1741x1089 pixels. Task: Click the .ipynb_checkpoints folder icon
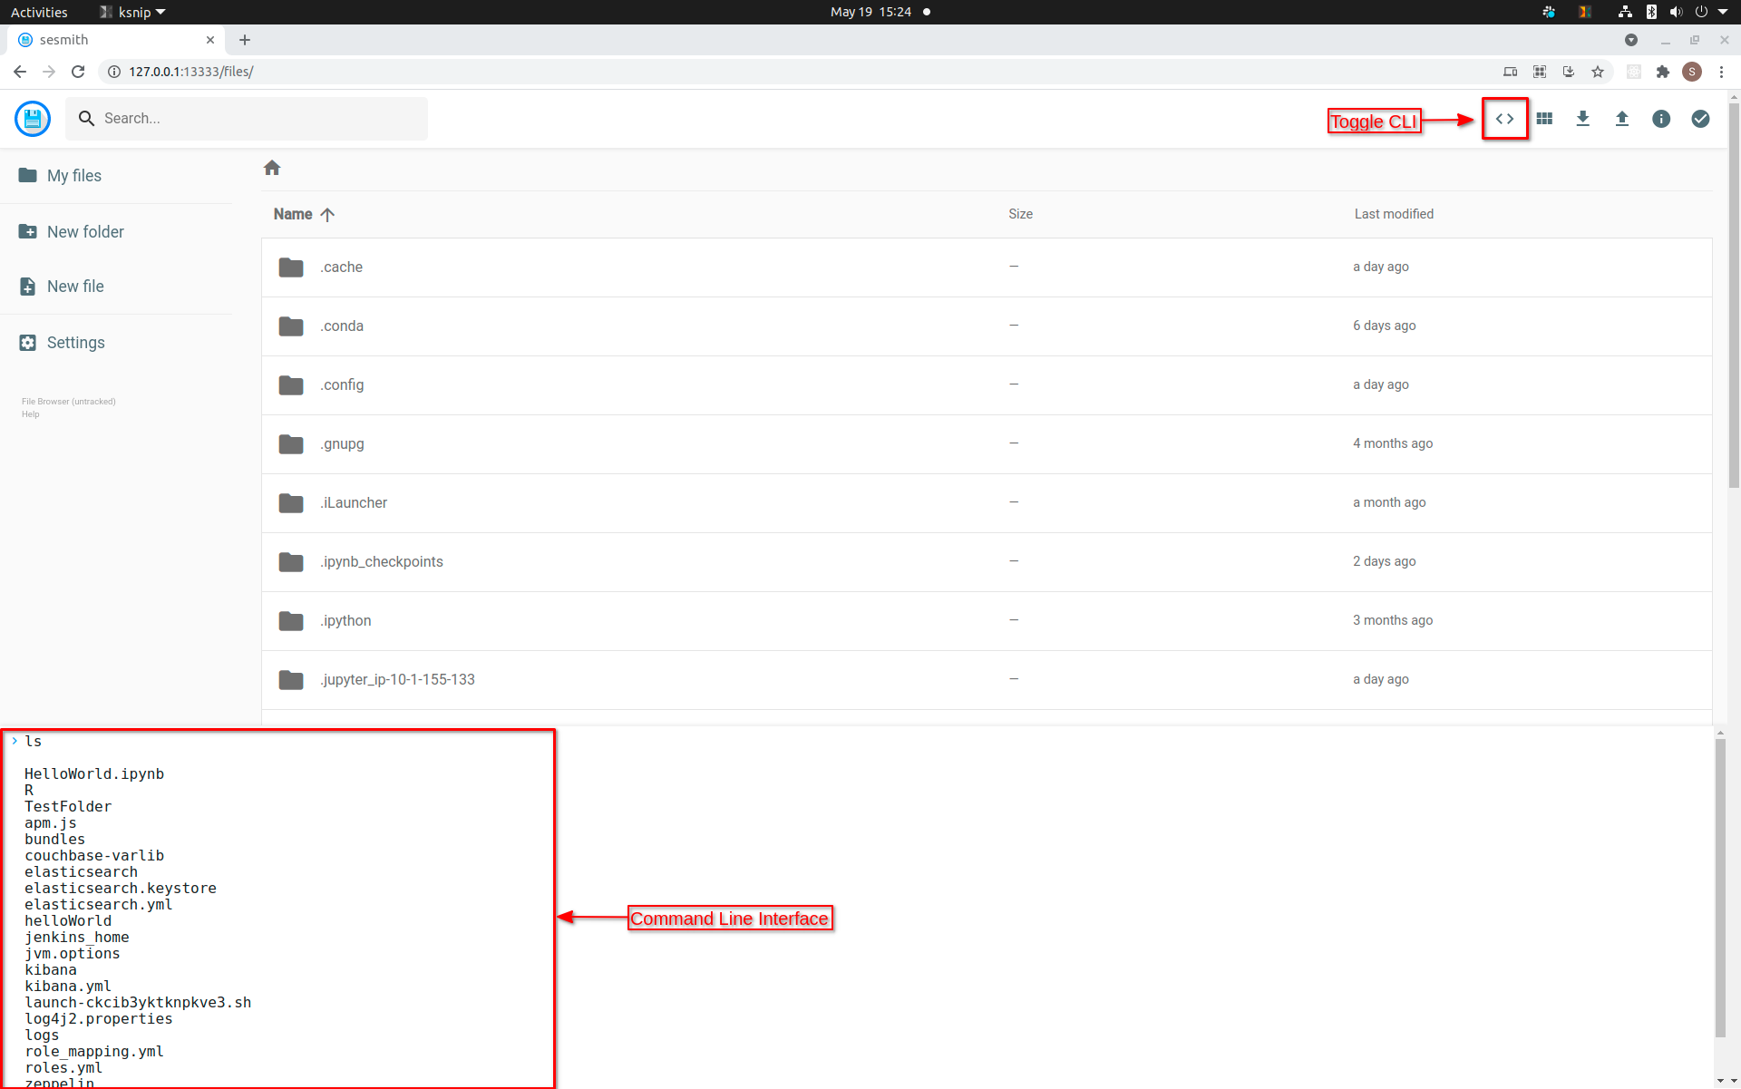(291, 562)
